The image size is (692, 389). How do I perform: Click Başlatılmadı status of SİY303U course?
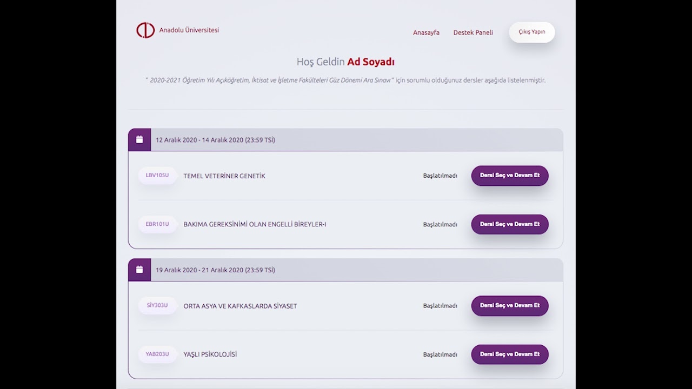click(x=440, y=306)
